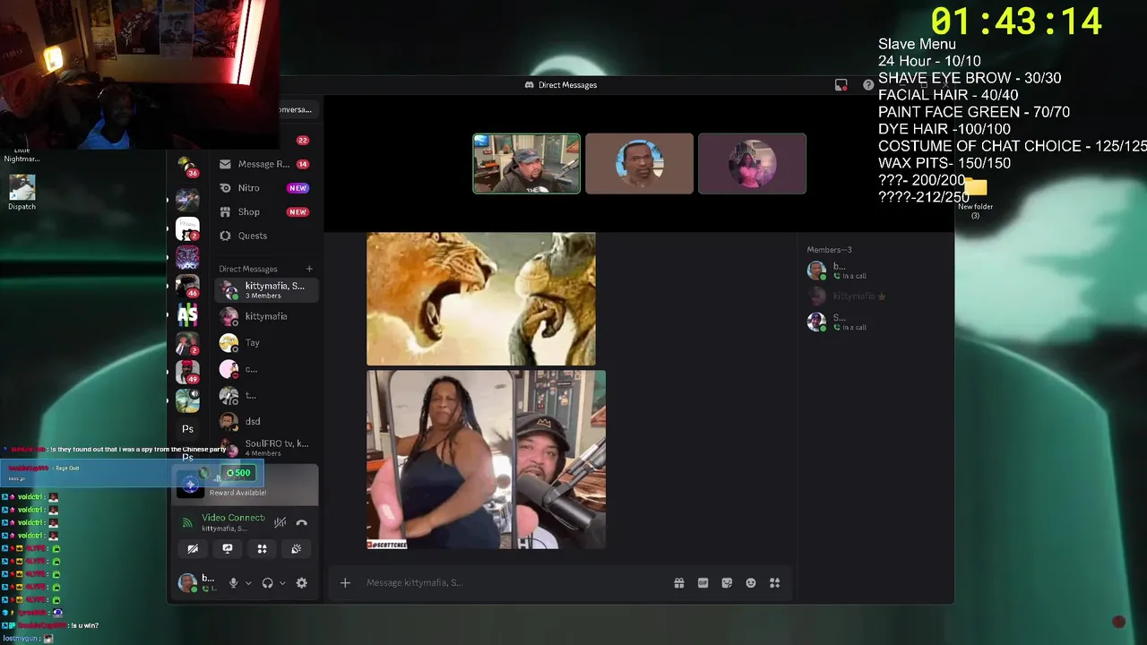Select the kittymafia, S... group DM
Viewport: 1147px width, 645px height.
pyautogui.click(x=265, y=290)
